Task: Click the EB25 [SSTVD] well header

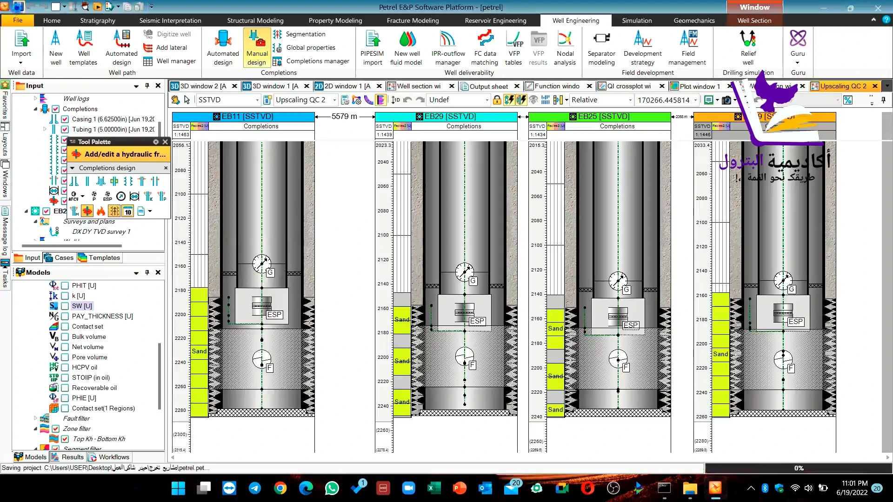Action: [x=600, y=117]
